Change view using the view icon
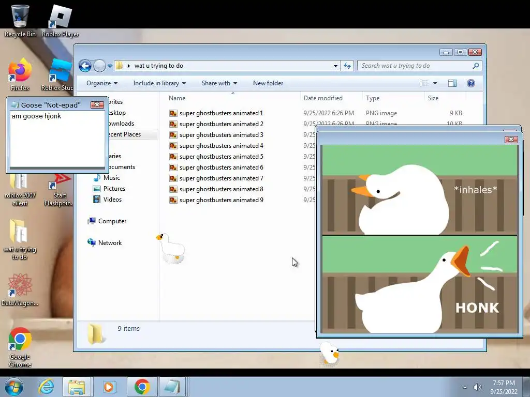The image size is (530, 397). (423, 83)
